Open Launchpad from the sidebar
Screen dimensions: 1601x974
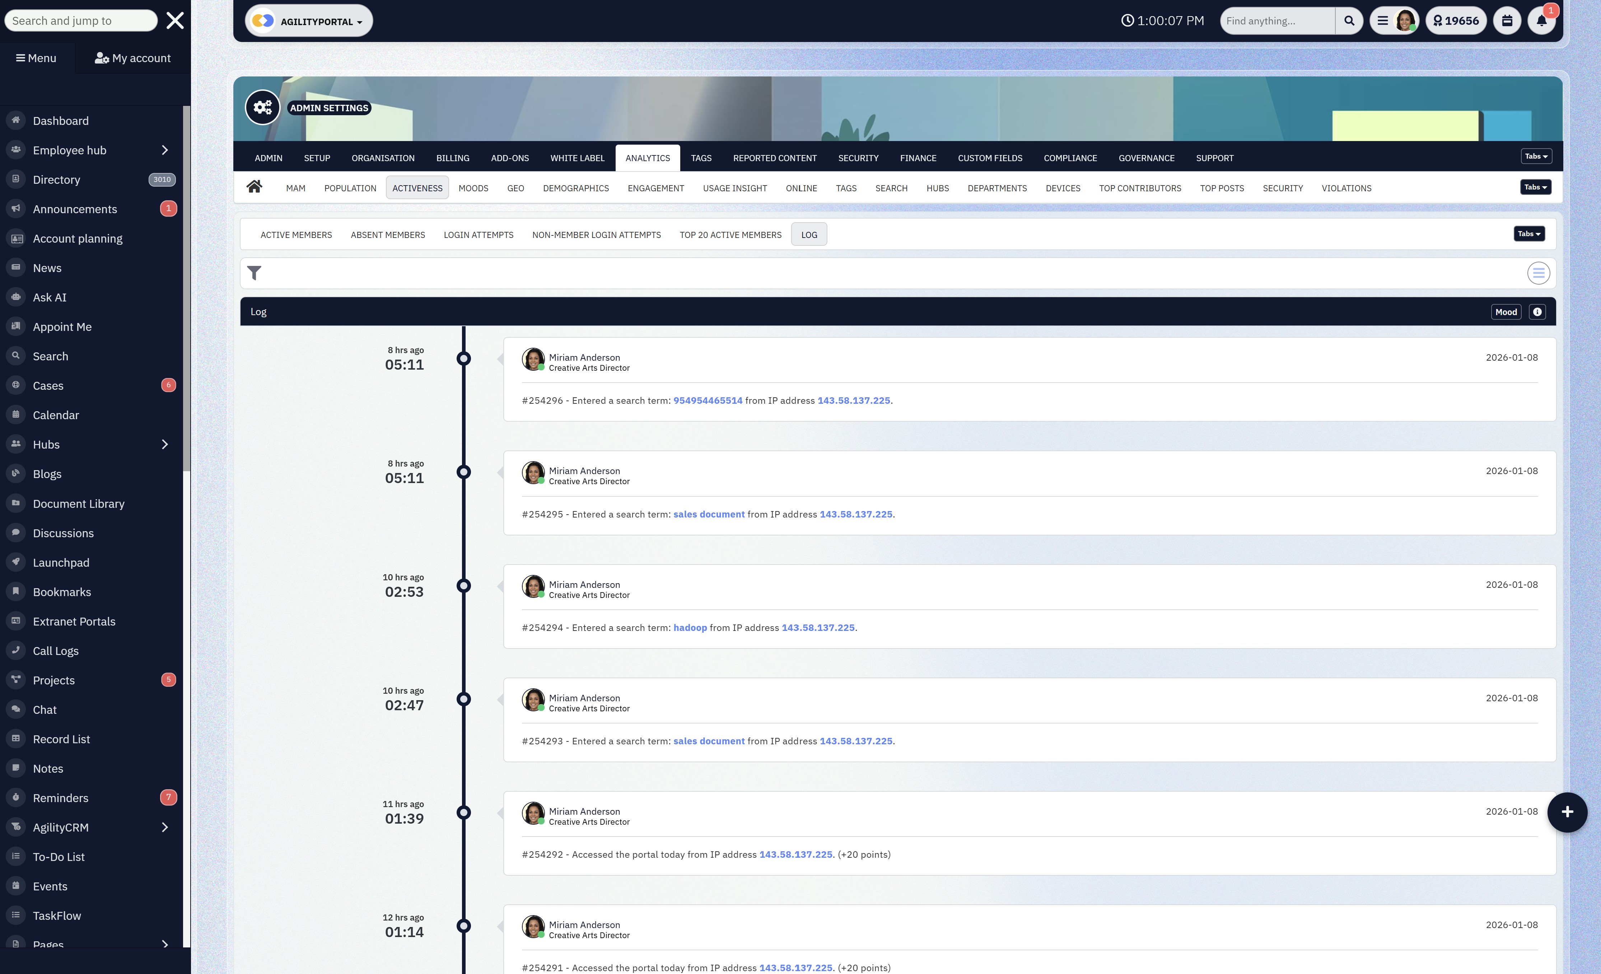click(x=61, y=562)
